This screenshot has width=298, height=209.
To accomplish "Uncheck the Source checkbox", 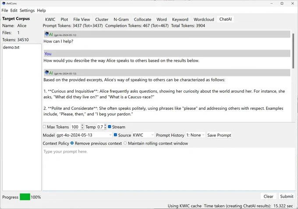I will coord(115,135).
